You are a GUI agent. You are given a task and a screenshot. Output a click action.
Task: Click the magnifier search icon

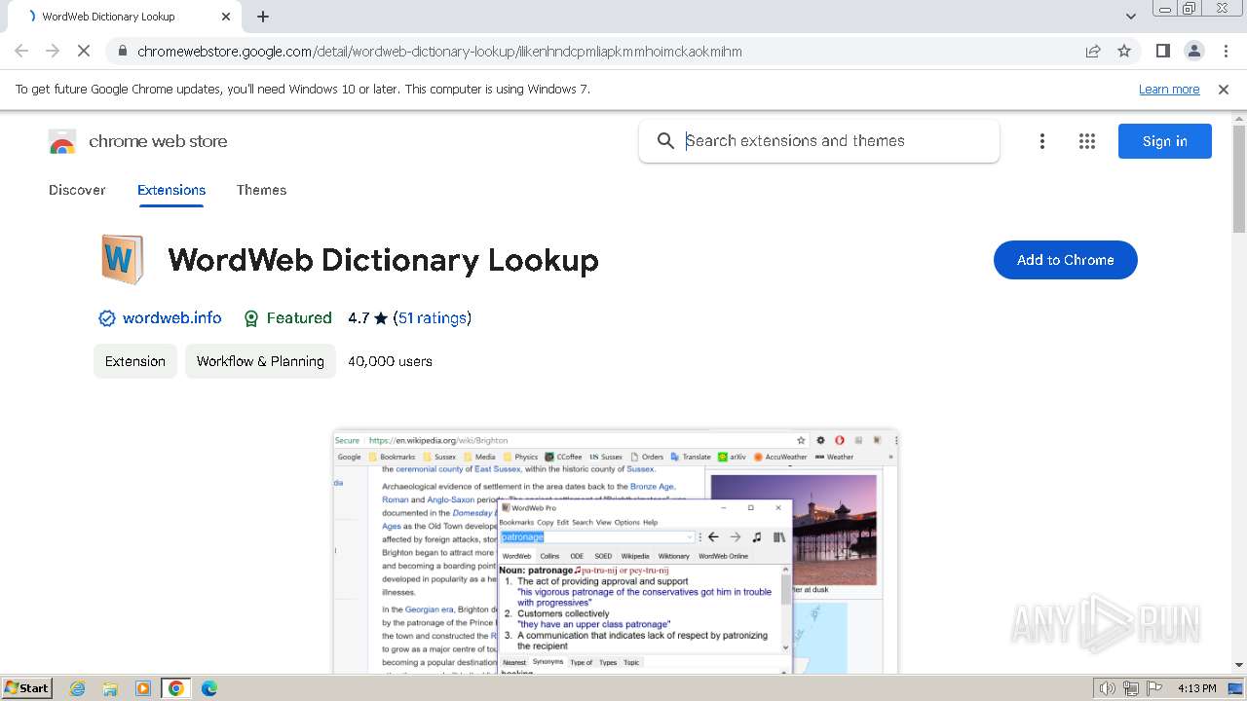point(665,141)
